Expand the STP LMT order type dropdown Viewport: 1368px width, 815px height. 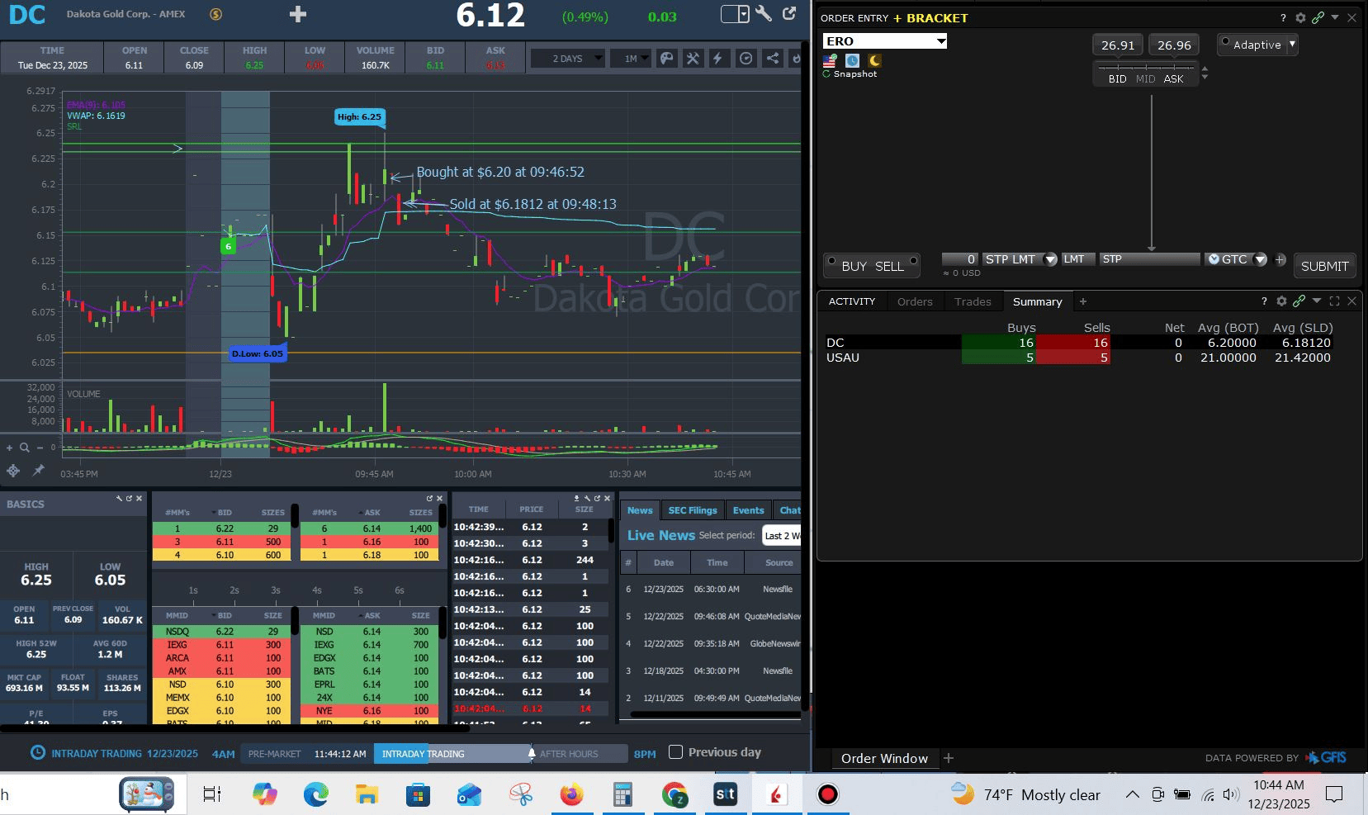pos(1050,259)
